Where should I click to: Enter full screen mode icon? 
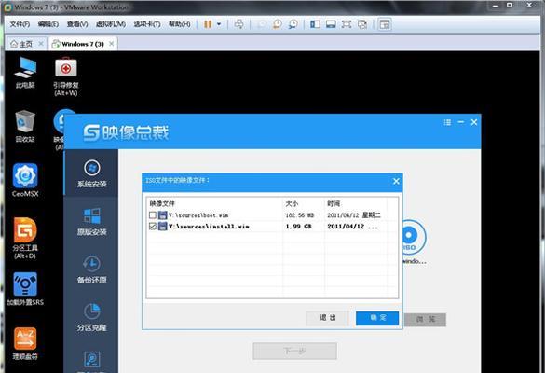point(347,24)
